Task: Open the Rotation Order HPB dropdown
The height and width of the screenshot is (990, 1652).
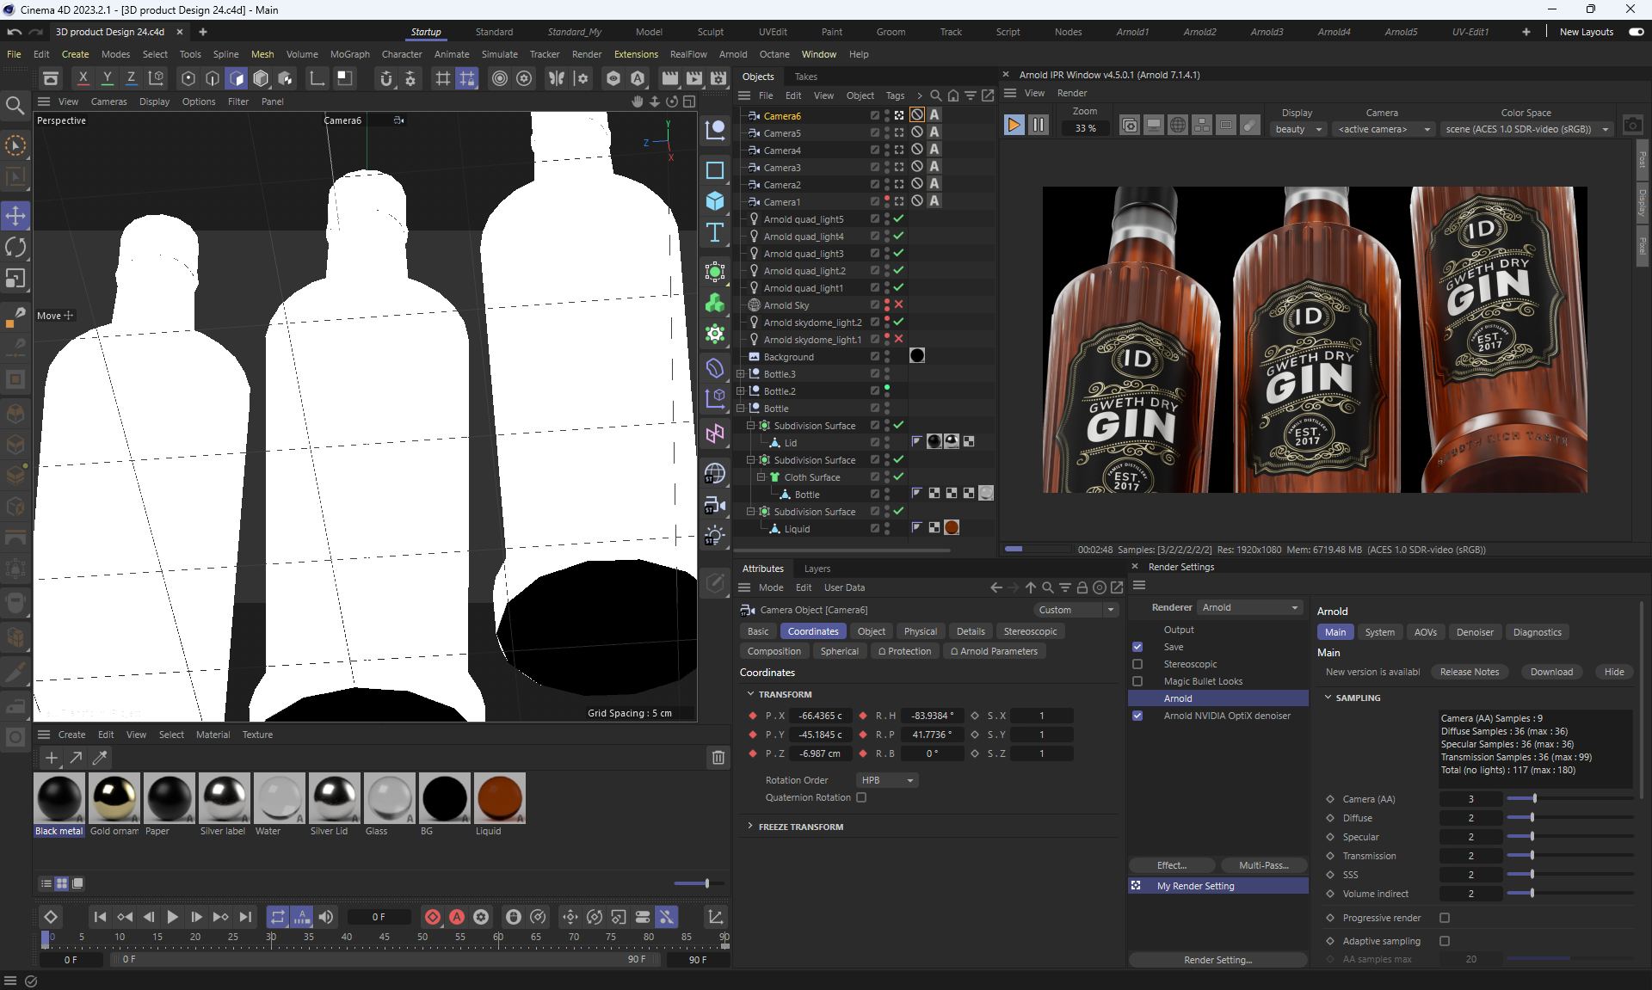Action: 887,780
